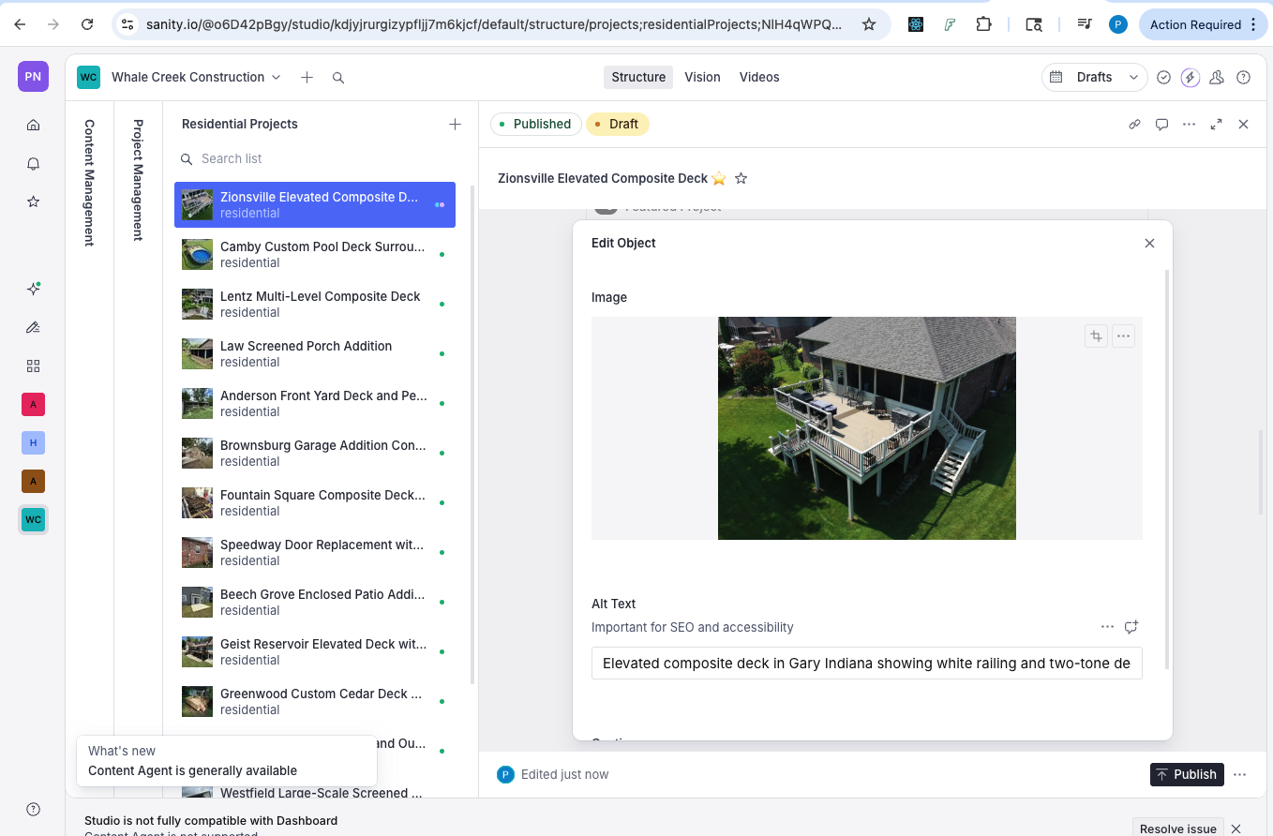Open the Drafts perspective dropdown
Image resolution: width=1273 pixels, height=836 pixels.
coord(1094,77)
